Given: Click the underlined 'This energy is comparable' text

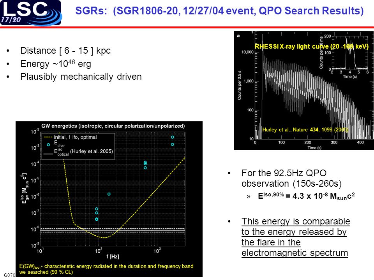Looking at the screenshot, I should click(296, 221).
